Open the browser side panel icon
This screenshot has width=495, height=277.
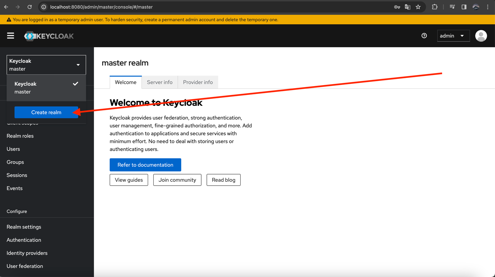[464, 7]
